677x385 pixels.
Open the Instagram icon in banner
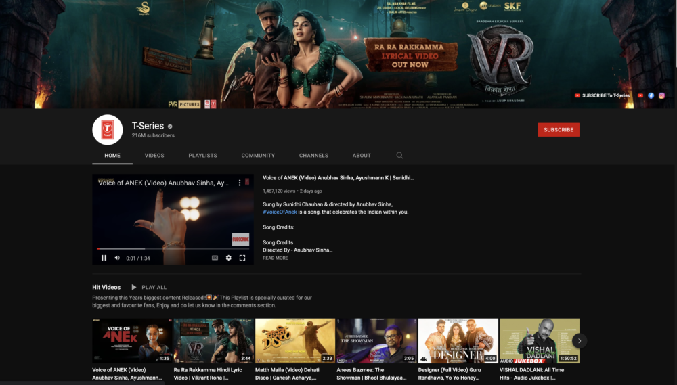(x=661, y=95)
